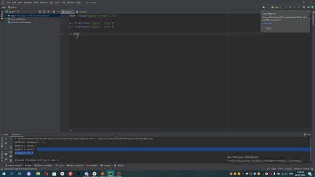Open the View menu
This screenshot has width=315, height=177.
click(20, 2)
